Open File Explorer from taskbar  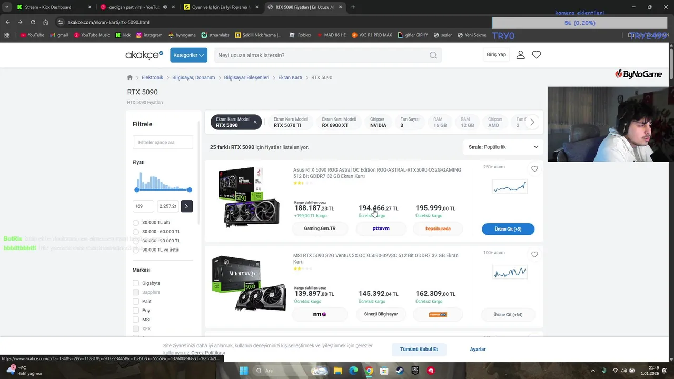(338, 371)
